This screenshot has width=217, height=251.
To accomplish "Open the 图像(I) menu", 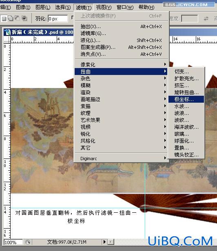I will (23, 7).
